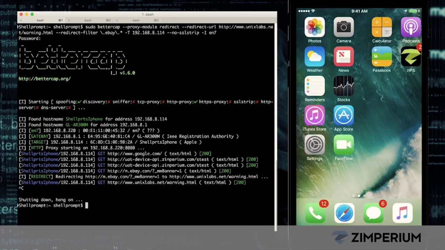This screenshot has width=445, height=250.
Task: Open the Stocks app
Action: (343, 86)
